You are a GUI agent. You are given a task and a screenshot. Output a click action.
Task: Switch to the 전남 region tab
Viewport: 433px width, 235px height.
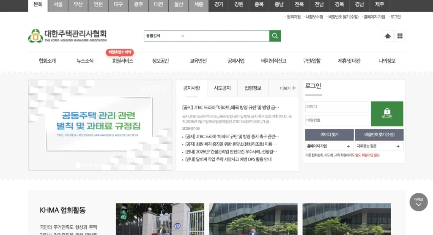click(x=319, y=5)
